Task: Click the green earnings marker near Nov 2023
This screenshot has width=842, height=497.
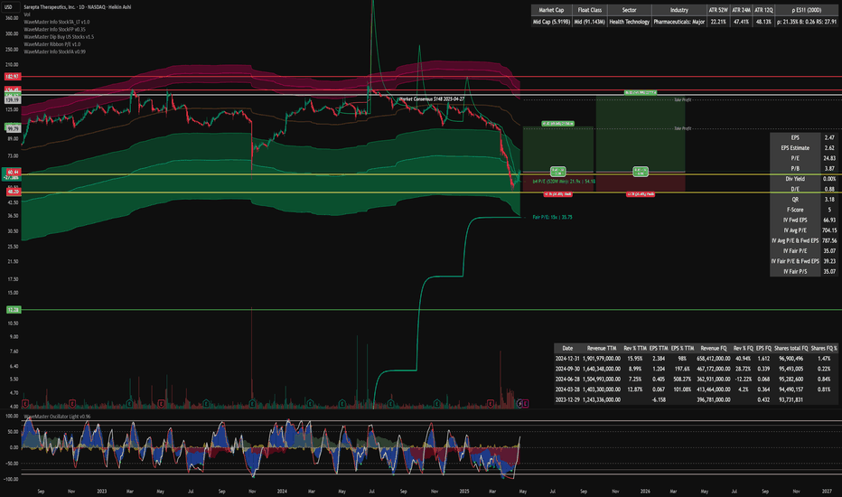Action: click(x=252, y=404)
